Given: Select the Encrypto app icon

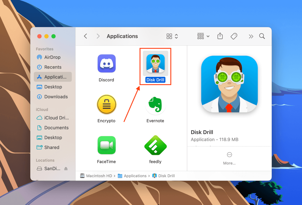Looking at the screenshot, I should [106, 105].
